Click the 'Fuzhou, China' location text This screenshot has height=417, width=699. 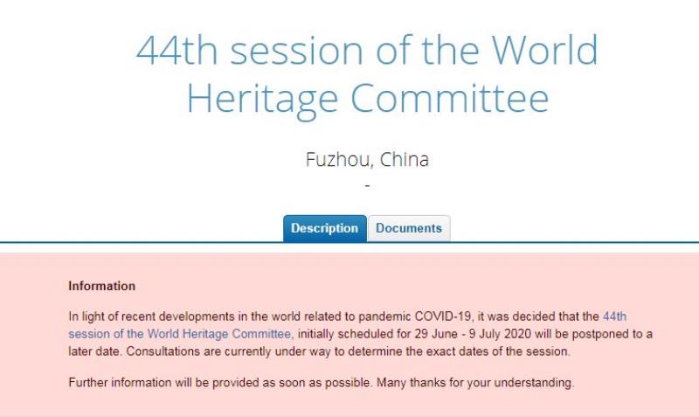pyautogui.click(x=367, y=160)
